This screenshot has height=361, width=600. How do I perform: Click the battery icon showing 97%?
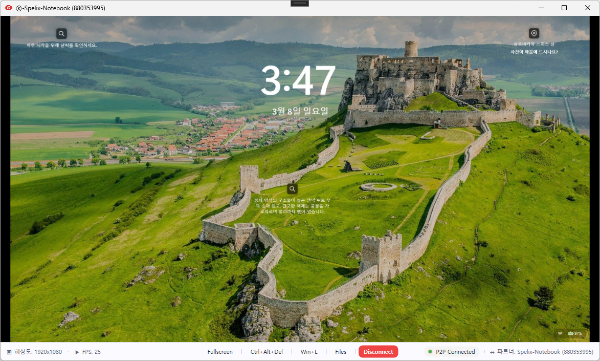pos(571,333)
